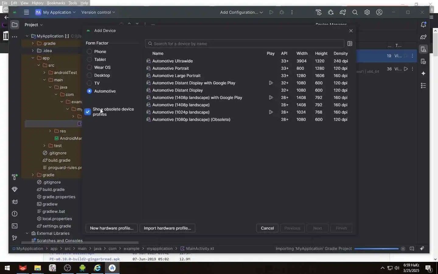Open the Edit menu

14,3
